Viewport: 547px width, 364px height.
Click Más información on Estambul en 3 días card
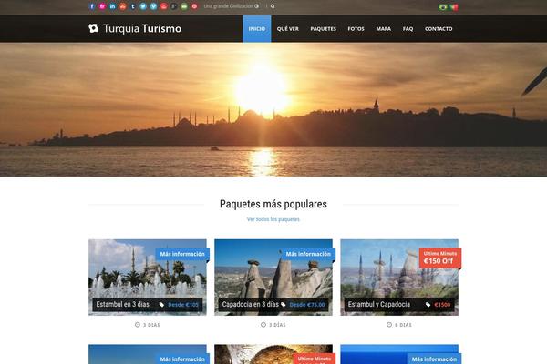tap(182, 254)
